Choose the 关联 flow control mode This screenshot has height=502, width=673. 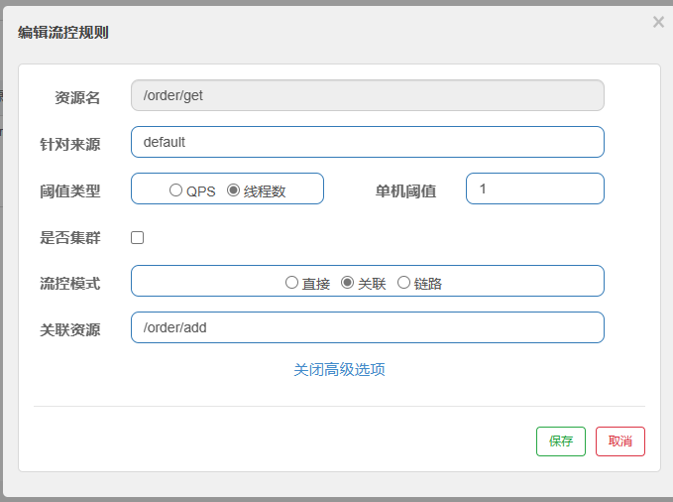(347, 283)
